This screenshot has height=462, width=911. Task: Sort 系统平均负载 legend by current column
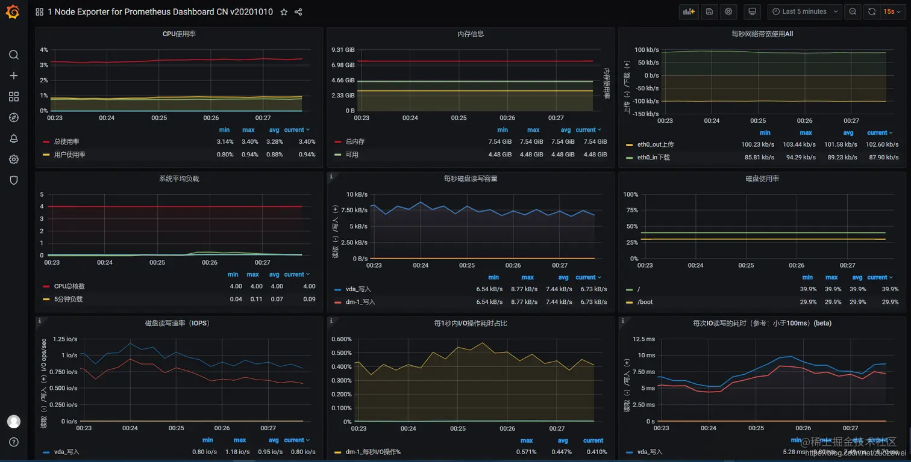[297, 274]
